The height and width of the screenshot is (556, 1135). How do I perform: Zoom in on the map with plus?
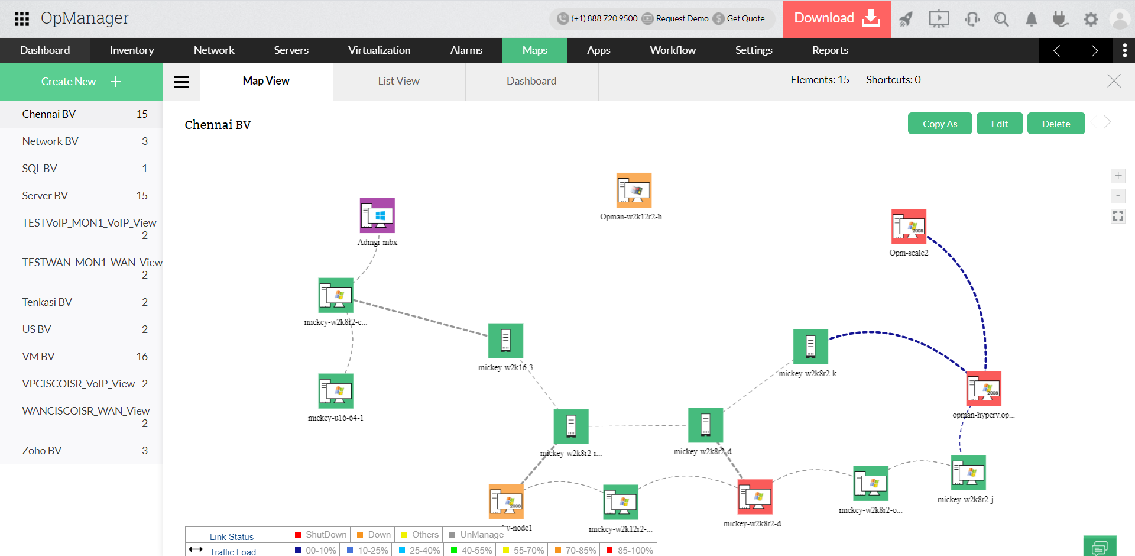(1118, 176)
